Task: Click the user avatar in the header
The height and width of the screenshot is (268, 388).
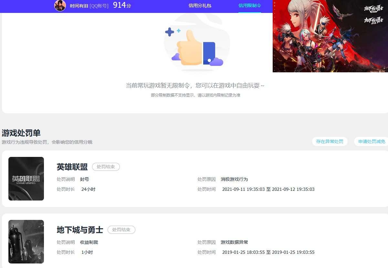Action: coord(60,5)
